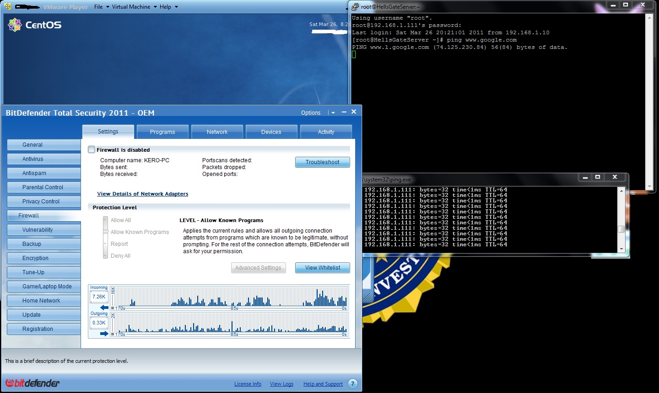Click the PuTTY terminal title bar icon

point(355,6)
